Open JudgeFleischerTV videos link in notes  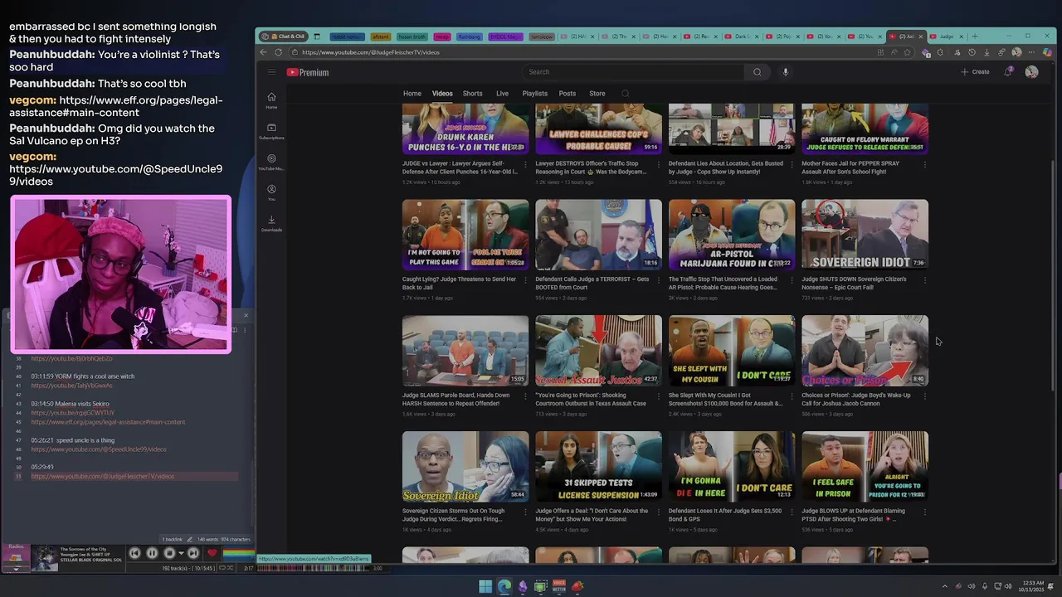coord(103,477)
